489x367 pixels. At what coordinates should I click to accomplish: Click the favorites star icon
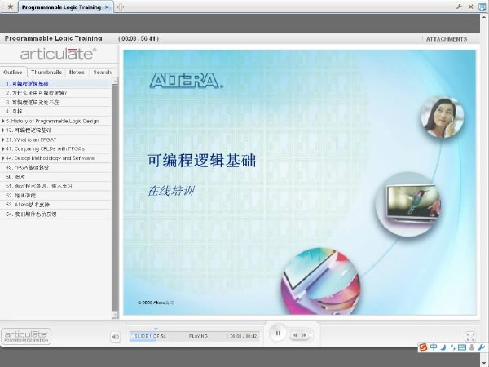pos(11,7)
